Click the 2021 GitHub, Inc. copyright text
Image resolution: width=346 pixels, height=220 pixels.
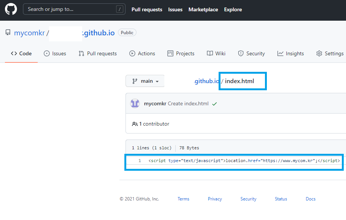(x=139, y=199)
